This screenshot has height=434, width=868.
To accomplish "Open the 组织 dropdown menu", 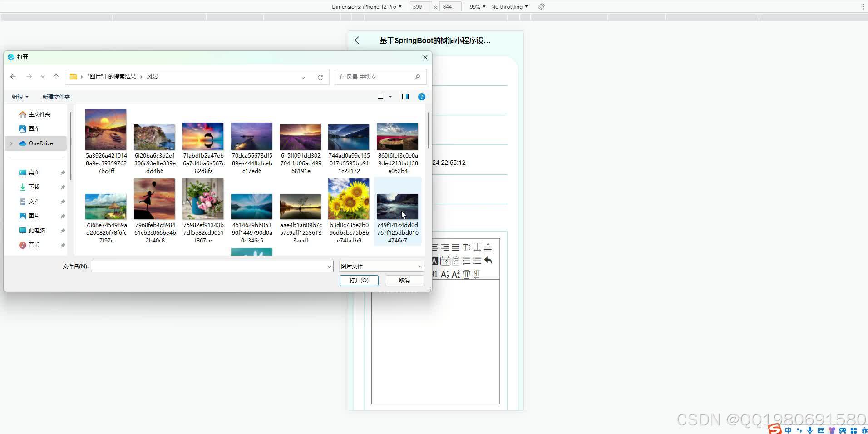I will [x=20, y=97].
